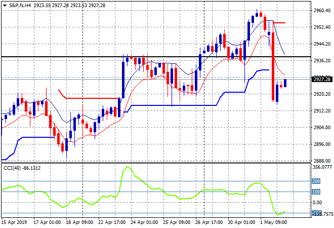Click the CCI 100 level label
Image resolution: width=334 pixels, height=228 pixels.
pyautogui.click(x=316, y=192)
